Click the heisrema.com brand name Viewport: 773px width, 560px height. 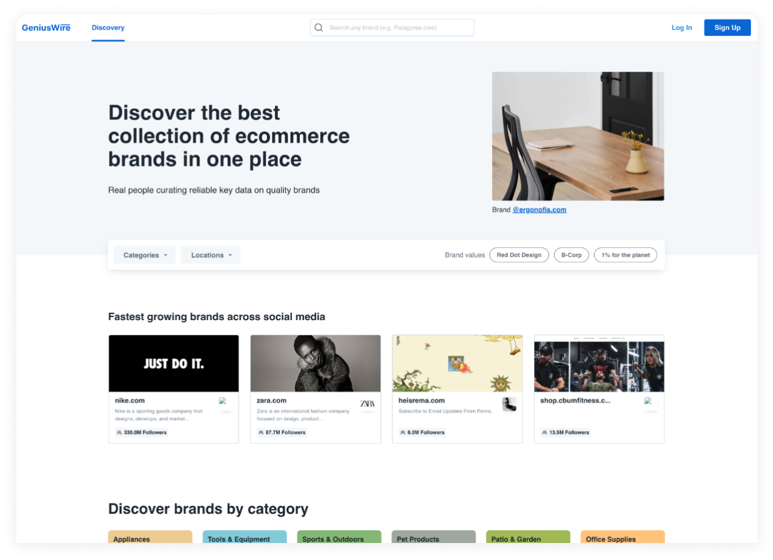tap(421, 401)
